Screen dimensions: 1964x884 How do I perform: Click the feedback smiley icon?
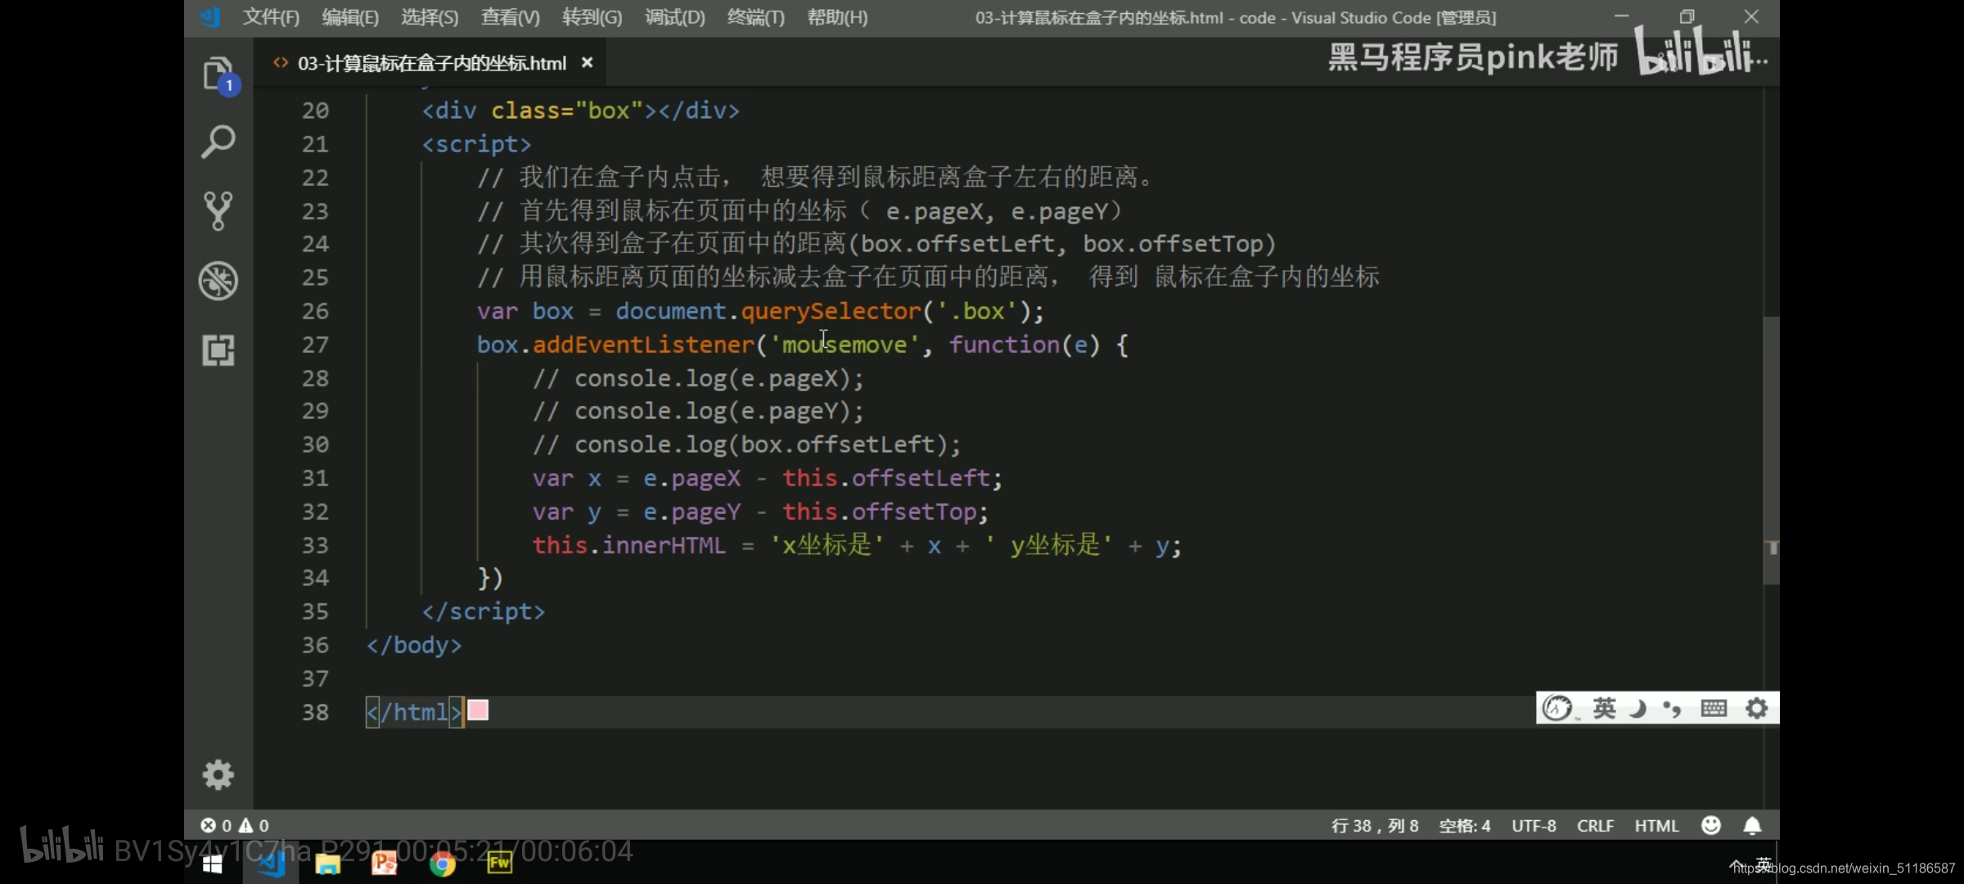point(1711,826)
